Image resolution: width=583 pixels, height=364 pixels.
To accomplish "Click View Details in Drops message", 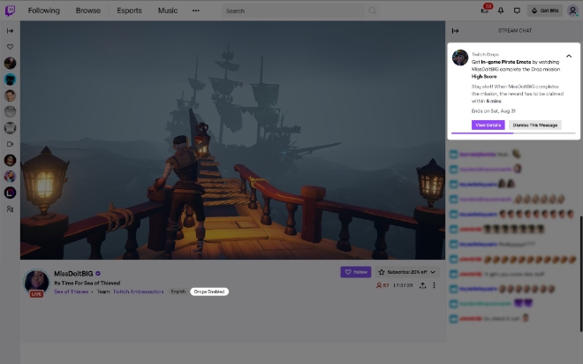I will coord(488,125).
